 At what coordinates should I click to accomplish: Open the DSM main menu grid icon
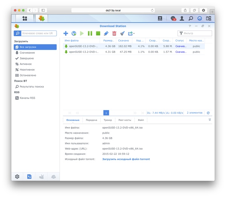click(24, 18)
